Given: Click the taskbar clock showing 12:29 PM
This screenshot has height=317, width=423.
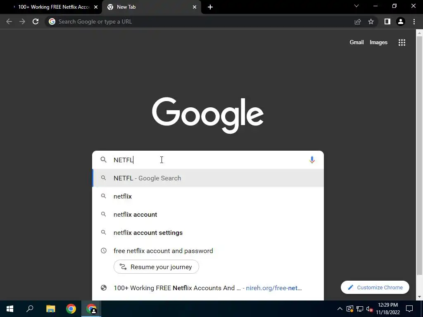Looking at the screenshot, I should [x=388, y=309].
